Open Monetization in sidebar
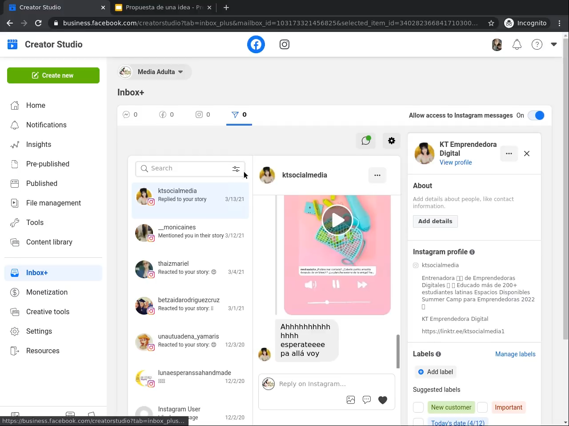Image resolution: width=569 pixels, height=426 pixels. 53,292
